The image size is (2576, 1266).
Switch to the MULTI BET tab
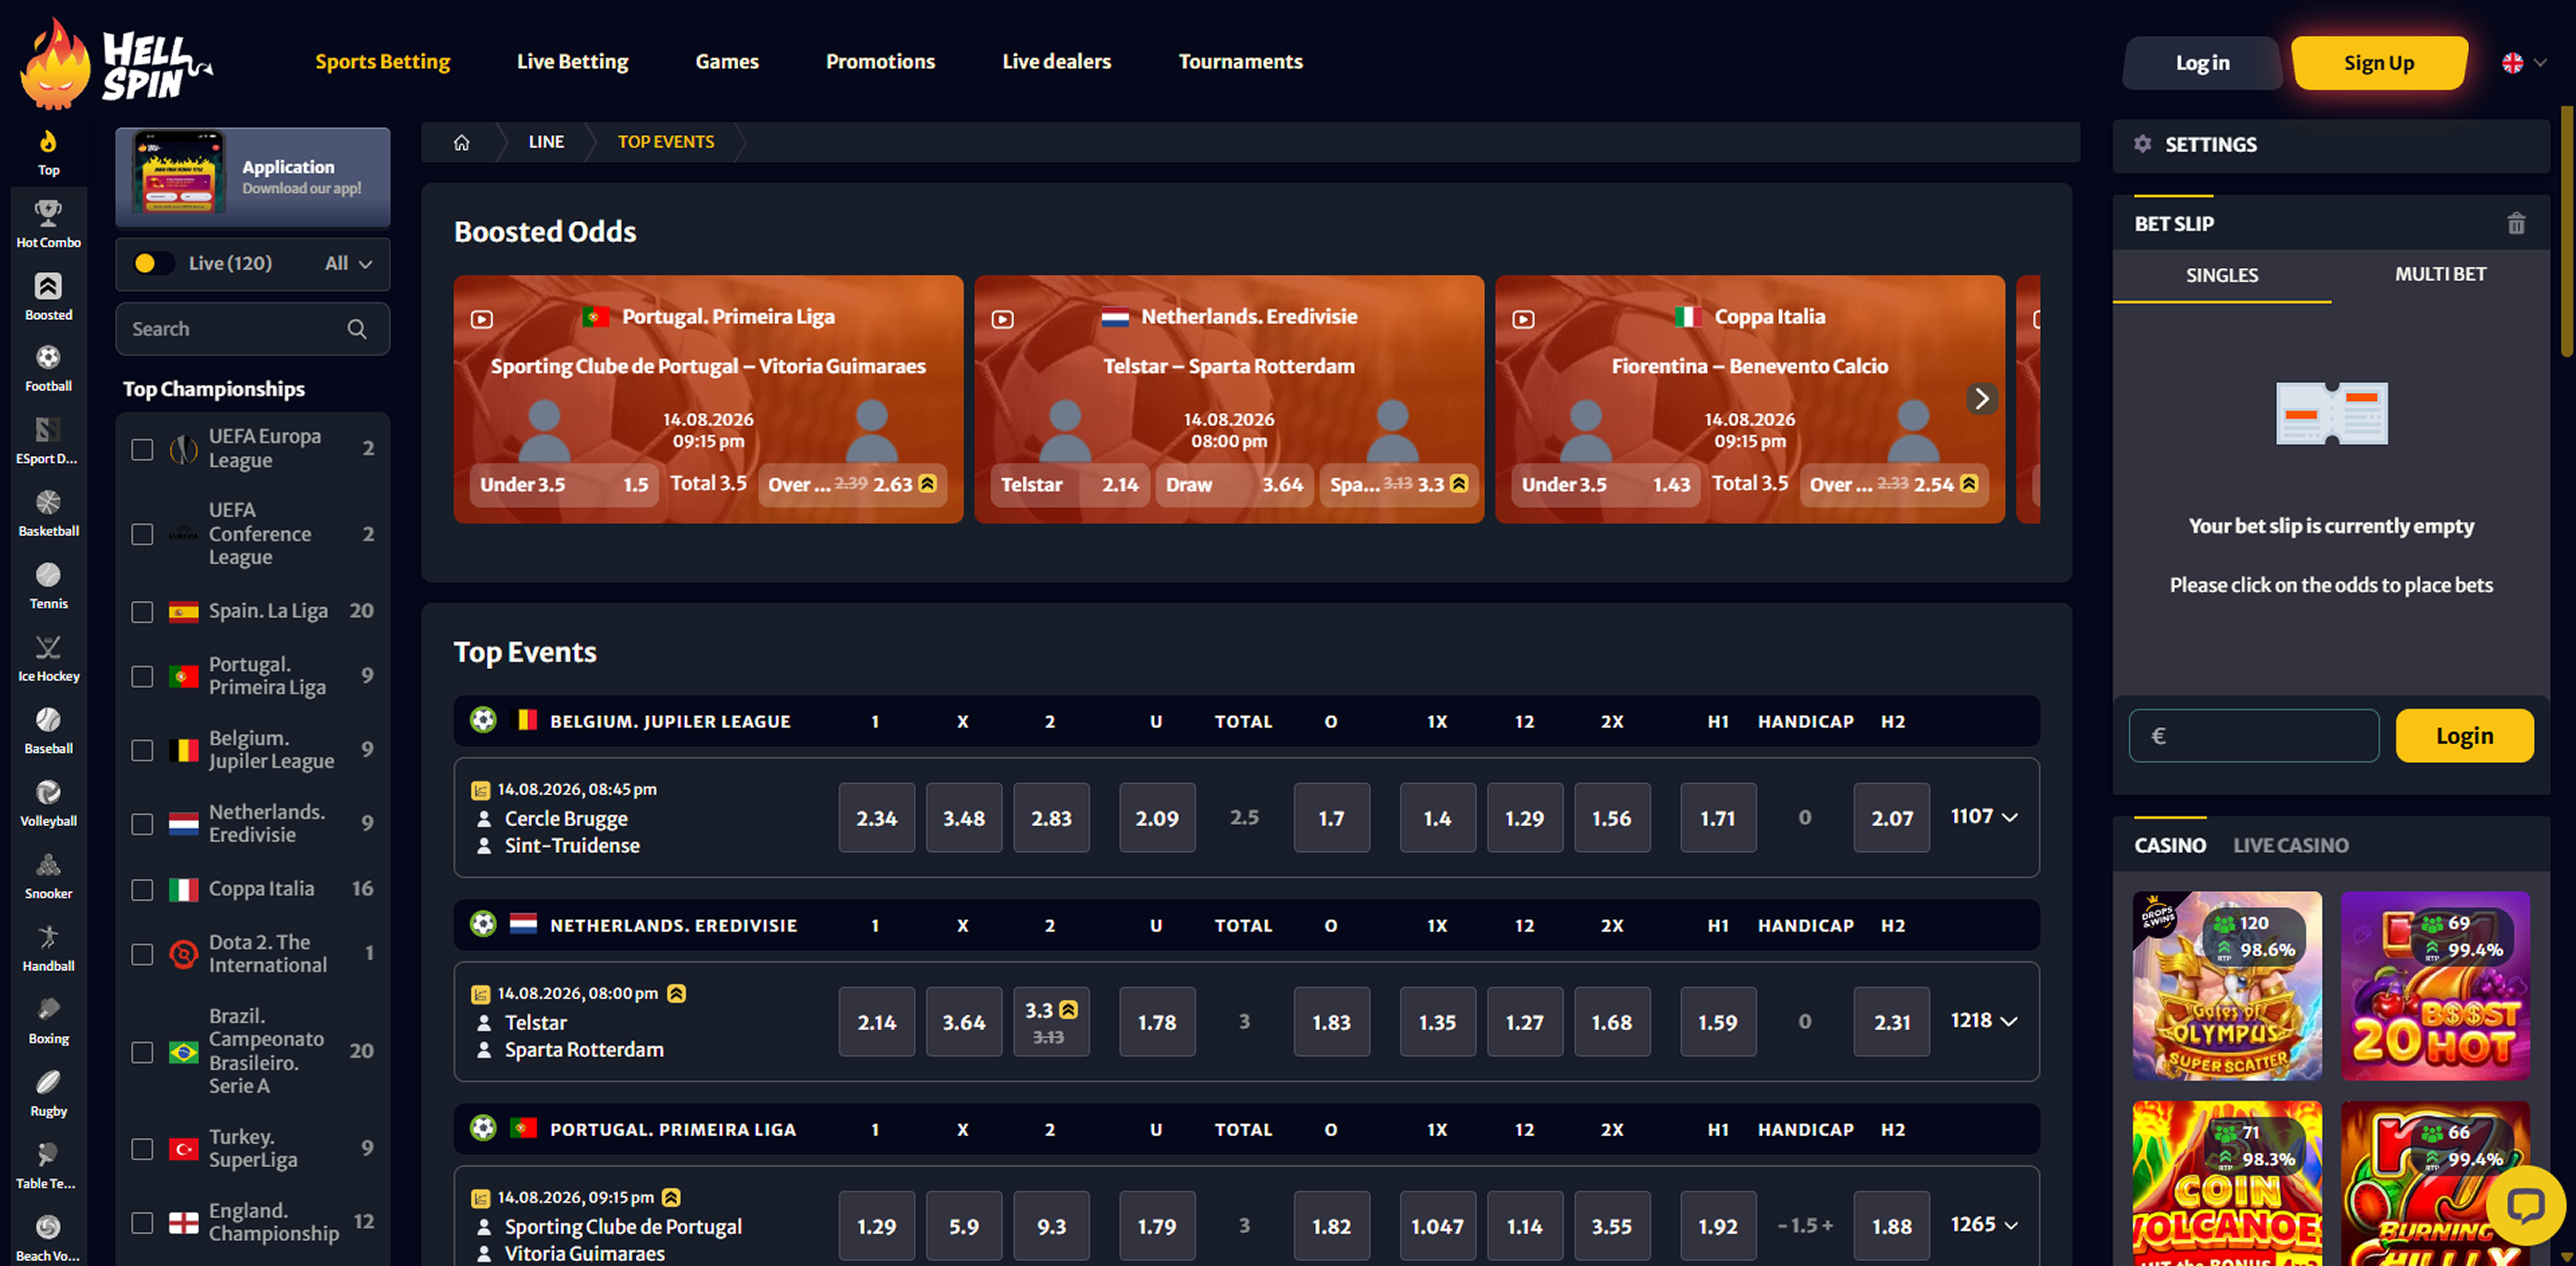[x=2440, y=274]
